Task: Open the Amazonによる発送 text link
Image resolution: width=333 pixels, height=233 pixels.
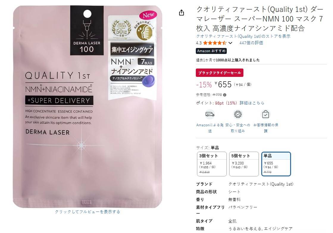Action: (x=210, y=128)
